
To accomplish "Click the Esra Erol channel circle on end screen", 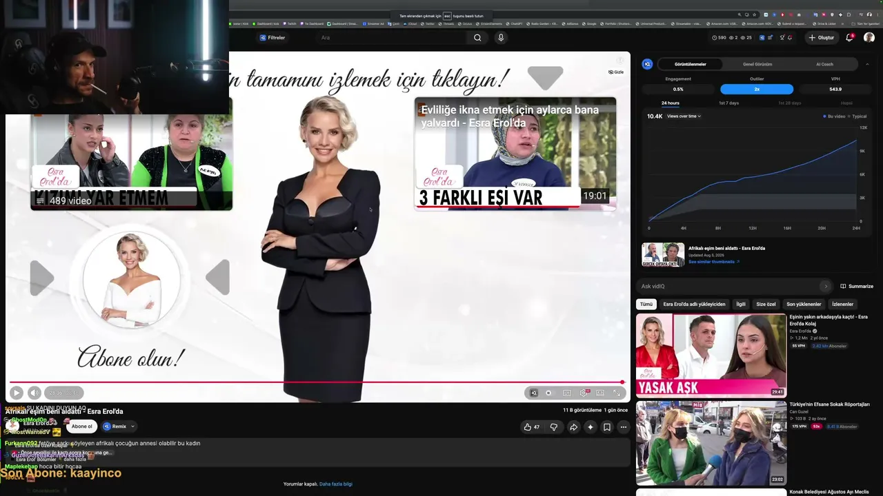I will pos(130,278).
